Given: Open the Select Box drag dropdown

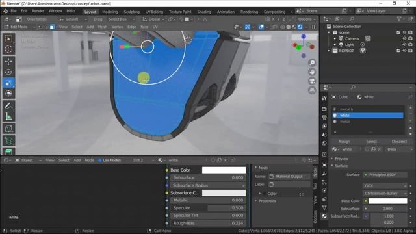Looking at the screenshot, I should [122, 19].
